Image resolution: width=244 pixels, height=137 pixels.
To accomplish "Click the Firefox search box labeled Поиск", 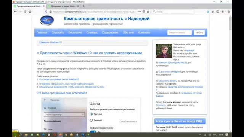I will [173, 12].
